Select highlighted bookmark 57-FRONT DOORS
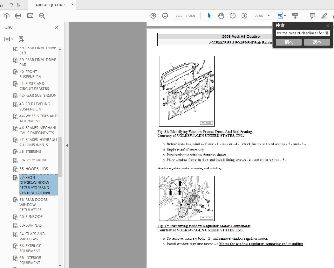The image size is (334, 268). point(38,185)
